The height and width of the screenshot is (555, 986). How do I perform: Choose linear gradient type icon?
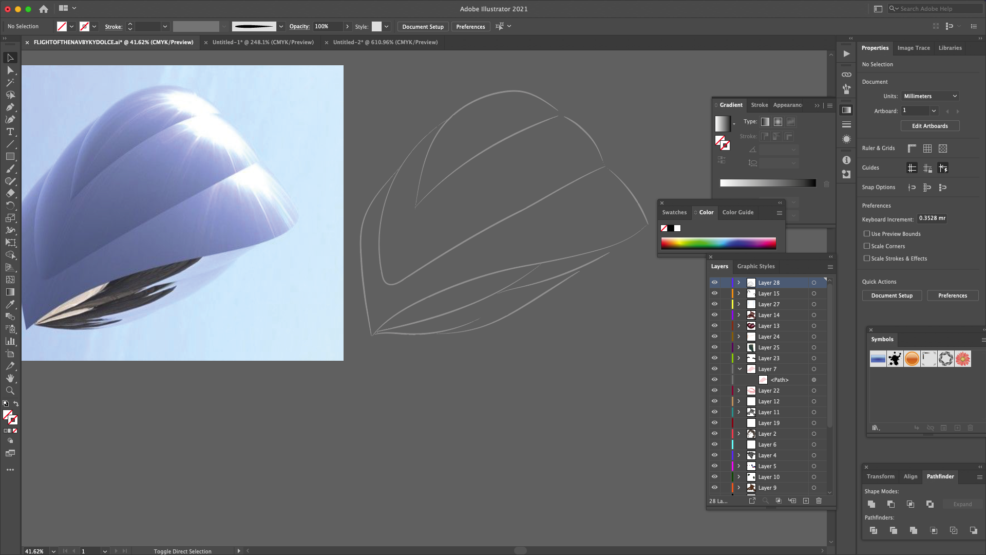pos(765,122)
